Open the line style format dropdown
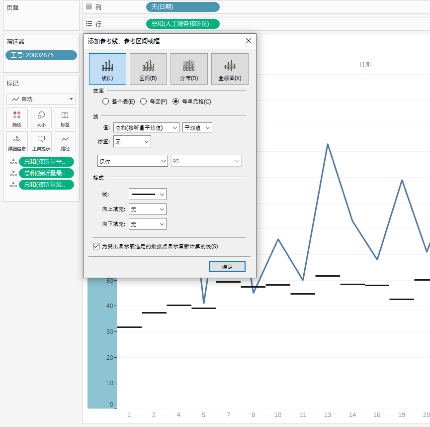Screen dimensions: 430x427 148,195
